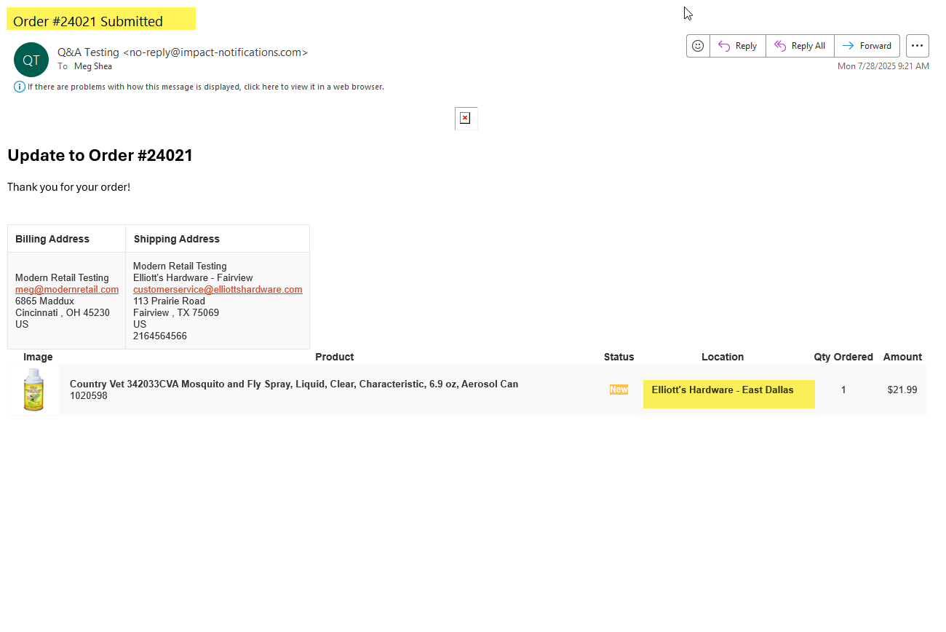The height and width of the screenshot is (632, 946).
Task: Click the timestamp Mon 7/28/2025 9:21 AM
Action: click(x=883, y=66)
